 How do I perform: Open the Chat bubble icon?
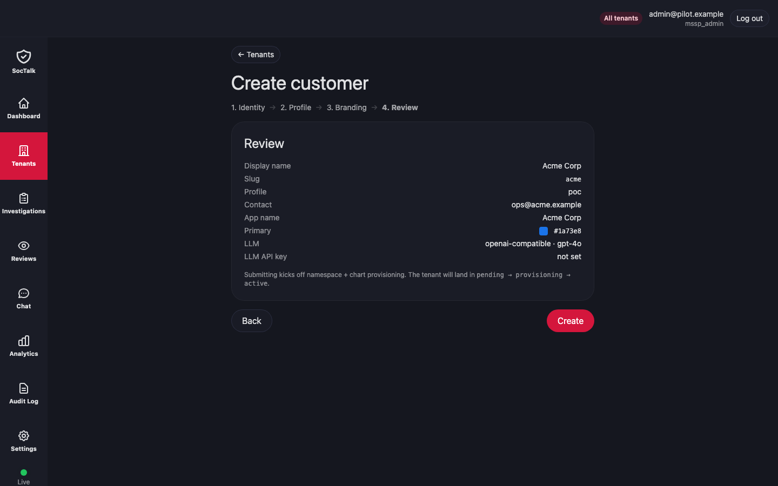[24, 293]
